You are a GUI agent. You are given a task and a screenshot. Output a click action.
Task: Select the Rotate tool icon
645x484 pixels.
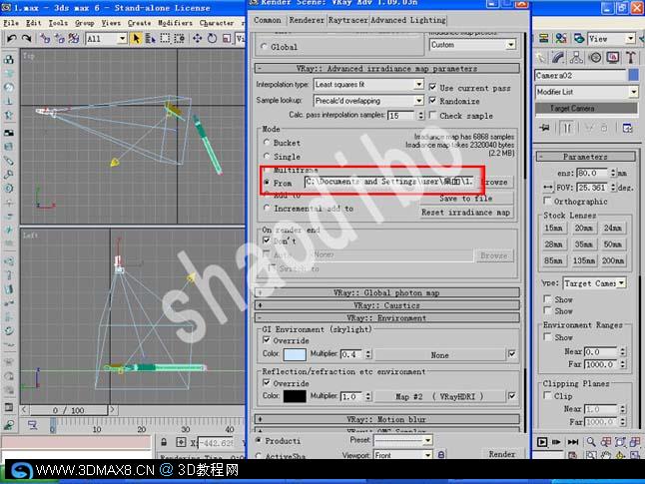tap(212, 39)
